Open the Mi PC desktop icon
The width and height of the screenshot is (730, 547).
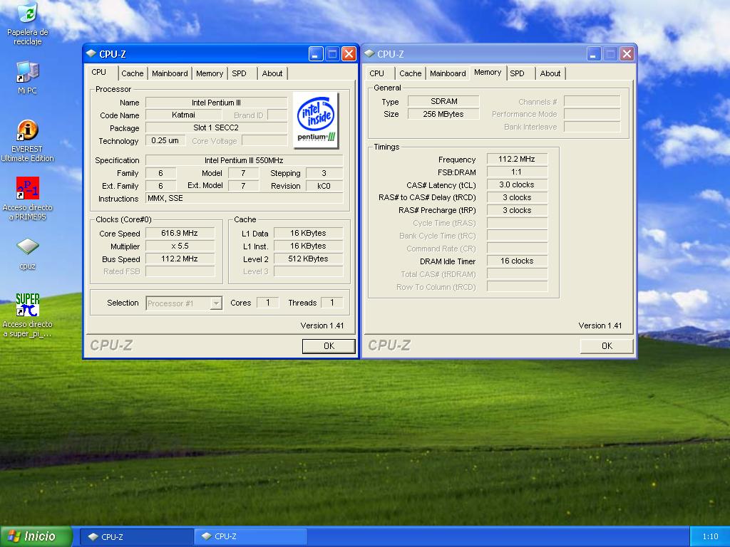point(28,78)
